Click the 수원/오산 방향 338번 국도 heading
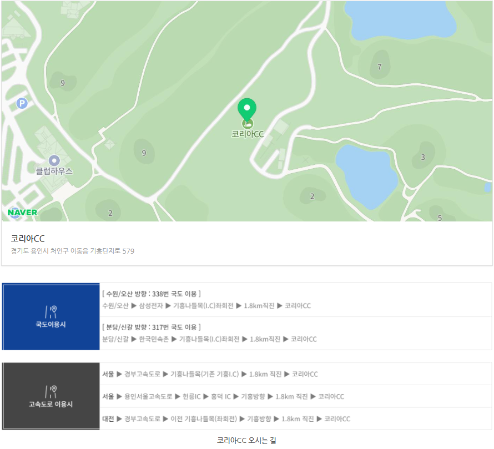This screenshot has width=494, height=449. pos(152,294)
